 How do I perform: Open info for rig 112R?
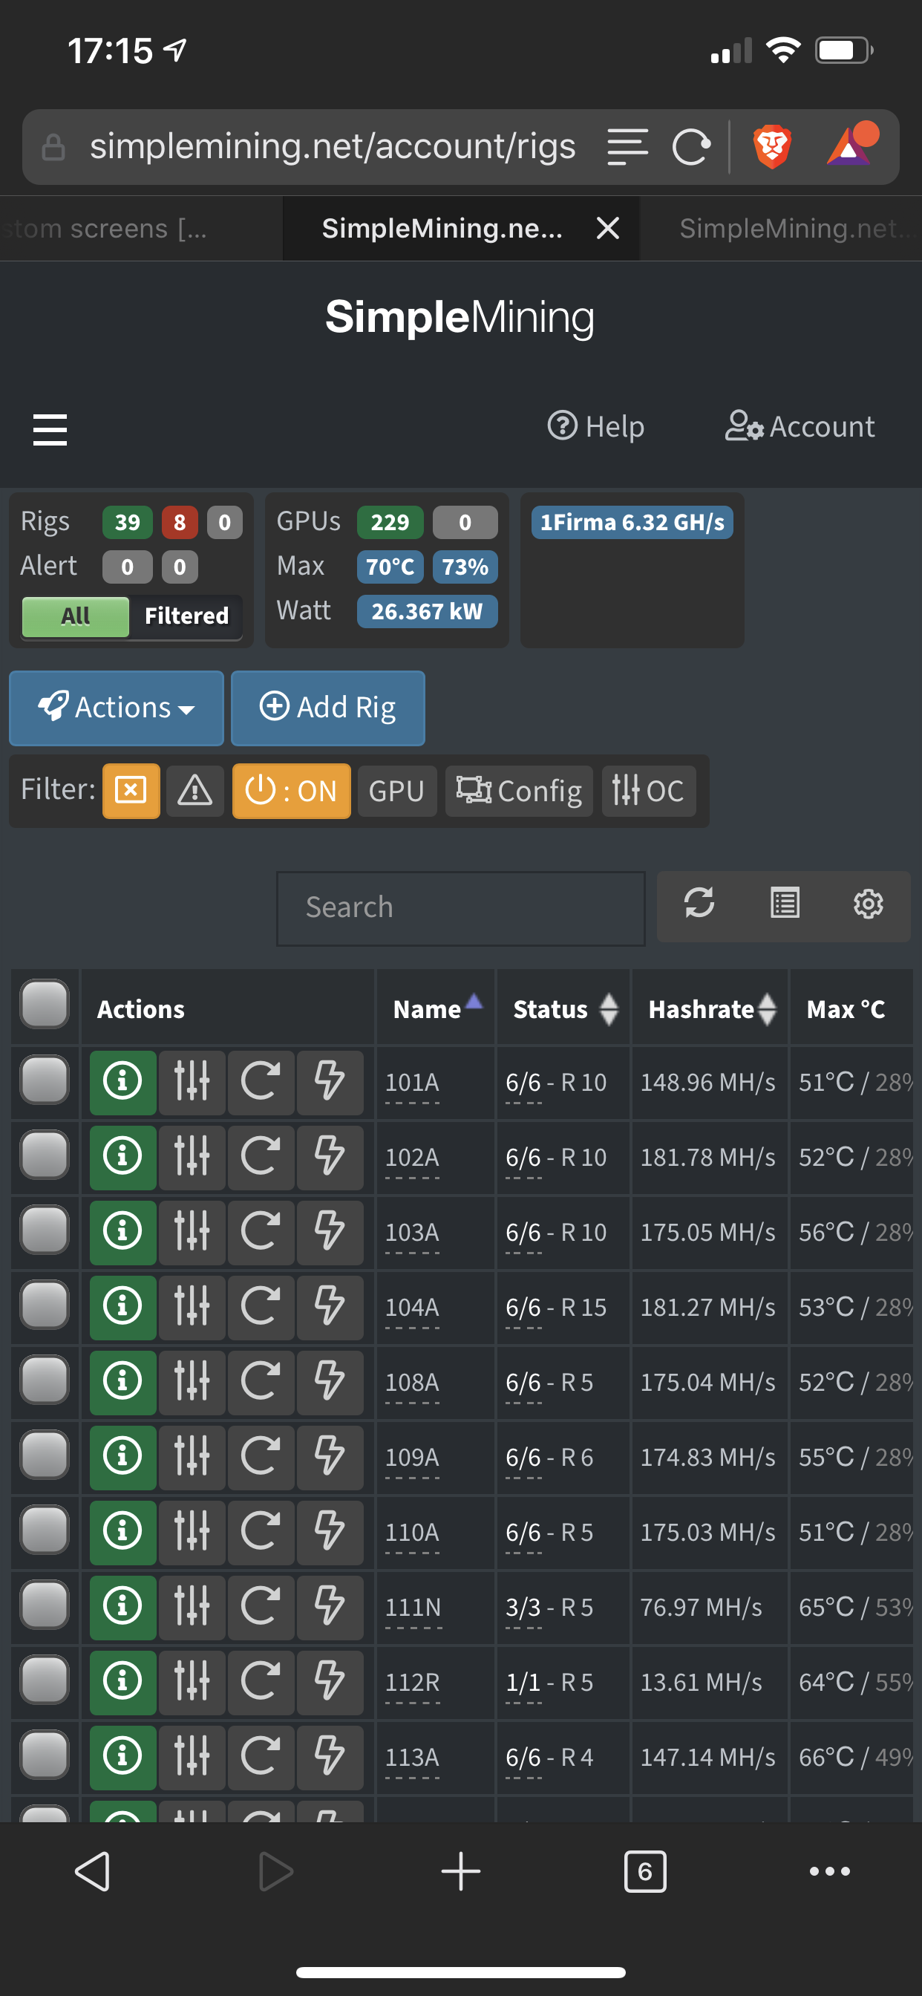pos(122,1681)
